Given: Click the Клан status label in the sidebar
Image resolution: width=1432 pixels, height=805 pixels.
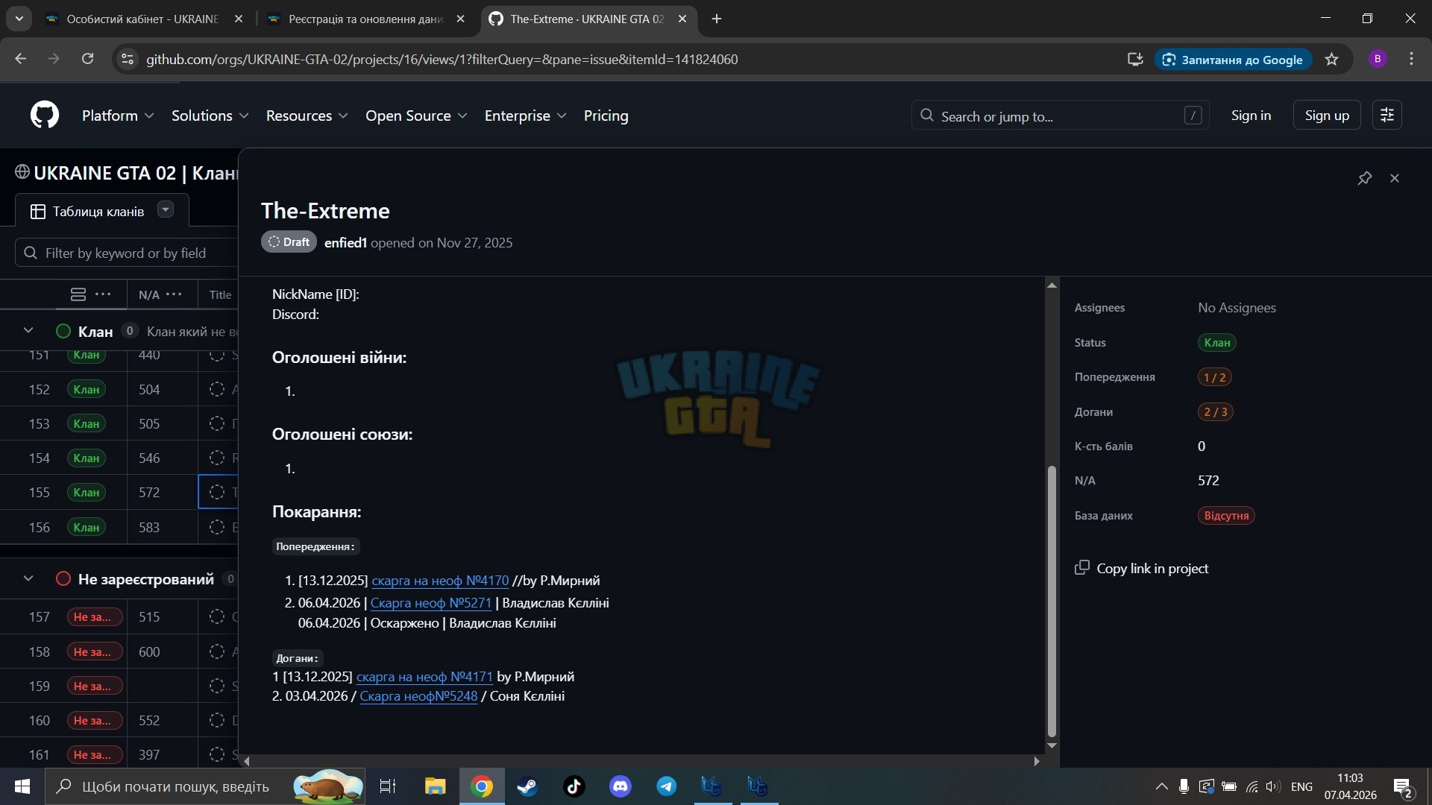Looking at the screenshot, I should pyautogui.click(x=1216, y=343).
